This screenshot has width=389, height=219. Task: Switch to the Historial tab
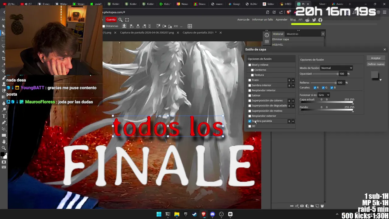(x=278, y=34)
